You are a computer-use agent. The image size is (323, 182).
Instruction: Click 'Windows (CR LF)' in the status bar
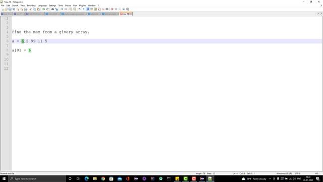point(284,173)
